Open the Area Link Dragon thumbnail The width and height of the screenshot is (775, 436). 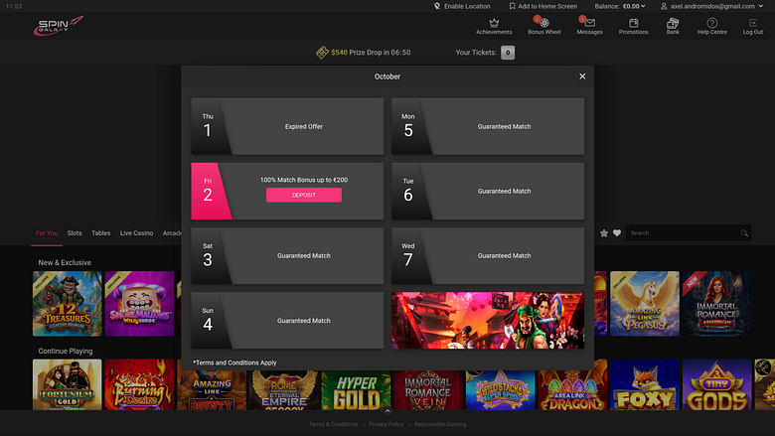pyautogui.click(x=572, y=390)
